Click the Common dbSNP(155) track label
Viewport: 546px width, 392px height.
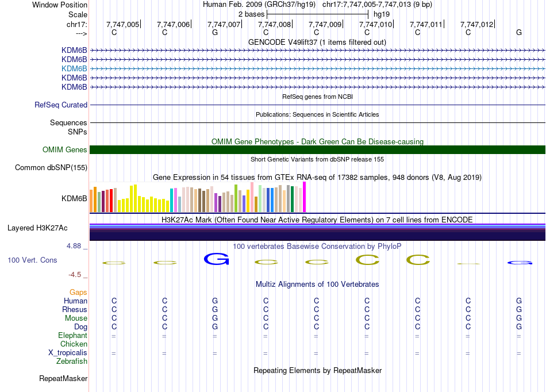coord(51,167)
